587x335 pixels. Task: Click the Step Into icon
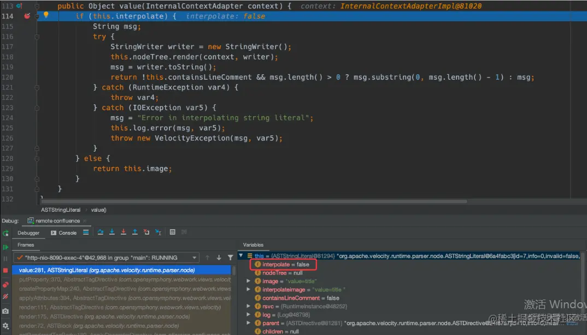[x=111, y=232]
